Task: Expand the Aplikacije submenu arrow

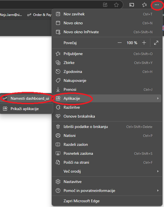Action: (158, 98)
